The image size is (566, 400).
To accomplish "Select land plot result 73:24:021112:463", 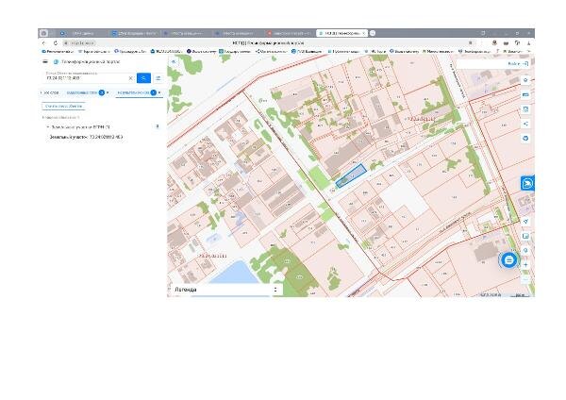I will [86, 137].
